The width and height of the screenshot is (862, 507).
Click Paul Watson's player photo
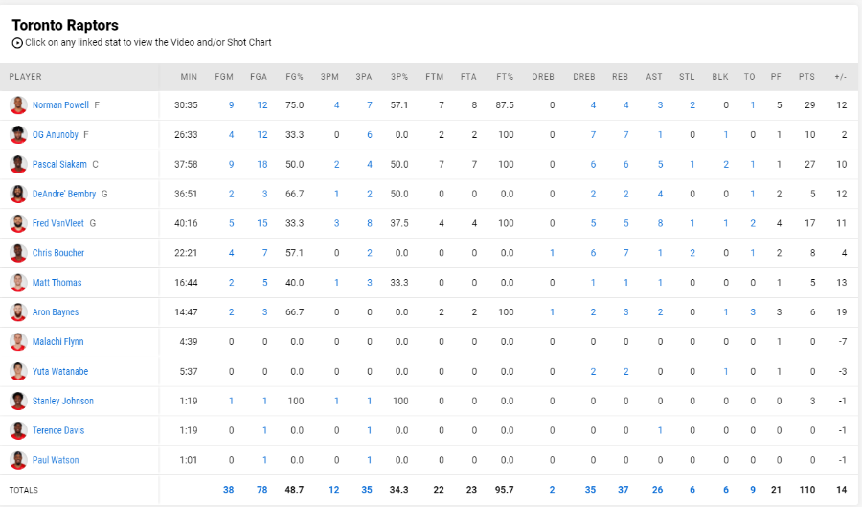point(18,460)
